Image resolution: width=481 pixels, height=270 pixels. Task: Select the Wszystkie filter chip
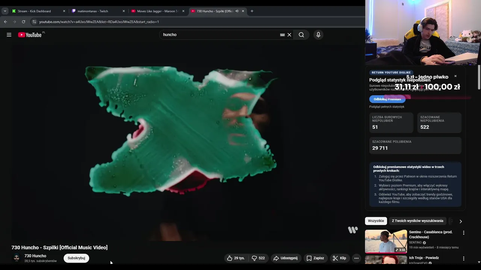pyautogui.click(x=376, y=221)
